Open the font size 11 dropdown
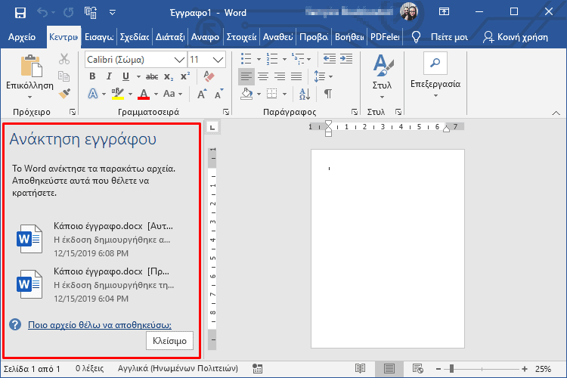 [x=218, y=60]
